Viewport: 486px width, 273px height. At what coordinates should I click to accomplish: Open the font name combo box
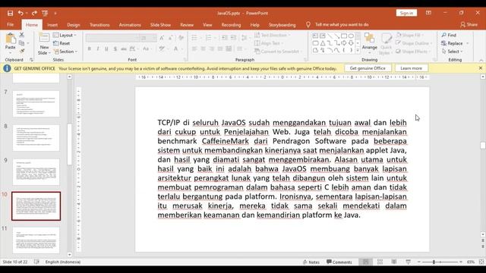point(112,38)
